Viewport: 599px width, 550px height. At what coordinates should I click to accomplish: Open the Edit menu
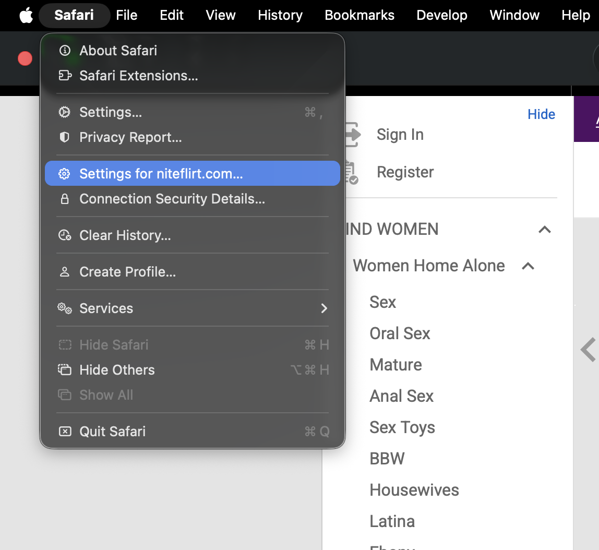pos(172,15)
